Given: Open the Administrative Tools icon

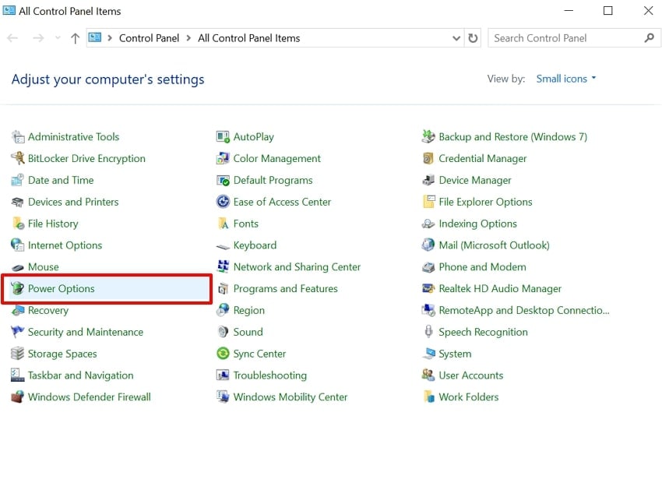Looking at the screenshot, I should (x=18, y=137).
